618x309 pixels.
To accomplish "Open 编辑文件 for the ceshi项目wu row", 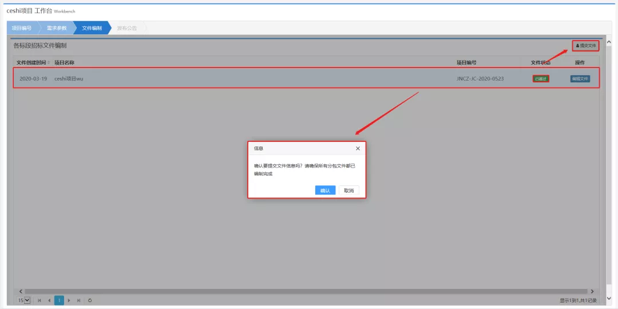I will click(x=580, y=79).
